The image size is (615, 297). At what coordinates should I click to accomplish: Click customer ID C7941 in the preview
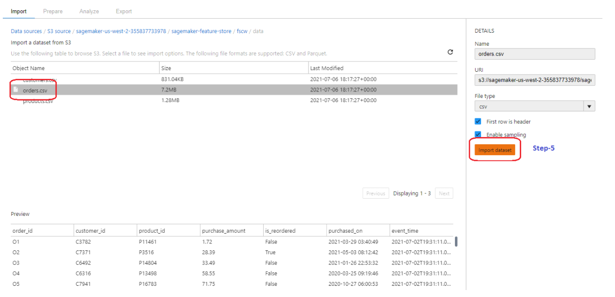(x=83, y=284)
